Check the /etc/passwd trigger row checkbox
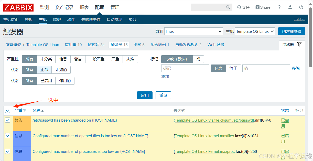The image size is (313, 161). coord(7,120)
